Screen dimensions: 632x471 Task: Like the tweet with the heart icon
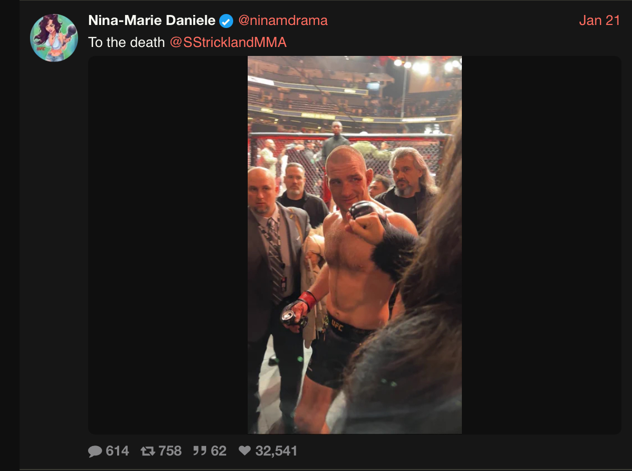[244, 452]
